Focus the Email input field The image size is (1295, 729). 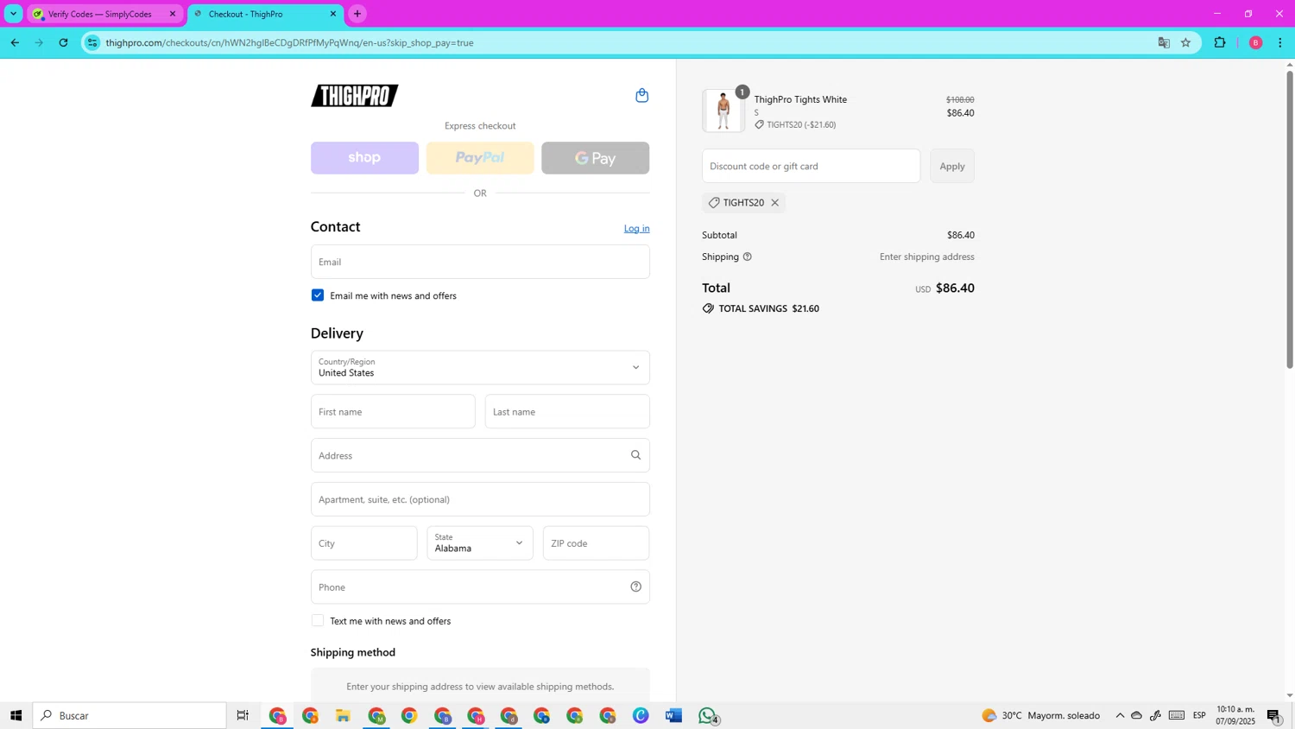pyautogui.click(x=480, y=262)
